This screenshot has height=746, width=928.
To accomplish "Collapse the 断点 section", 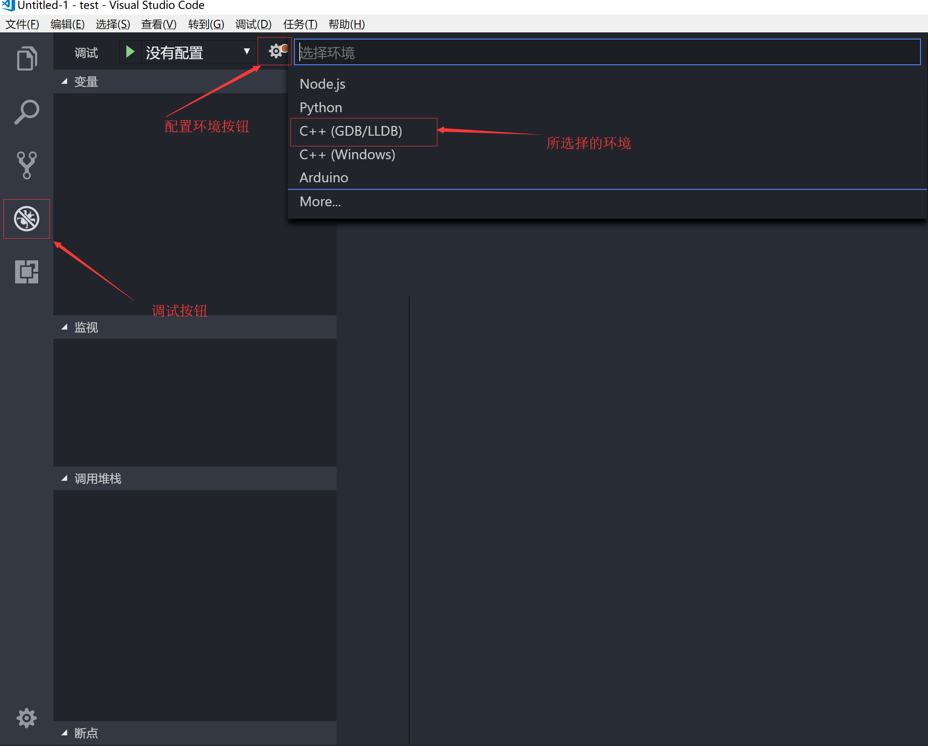I will tap(195, 733).
